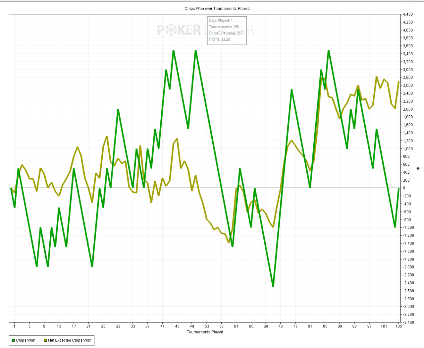Click the 2,000 label on the y-axis
Screen dimensions: 424x348
(408, 109)
